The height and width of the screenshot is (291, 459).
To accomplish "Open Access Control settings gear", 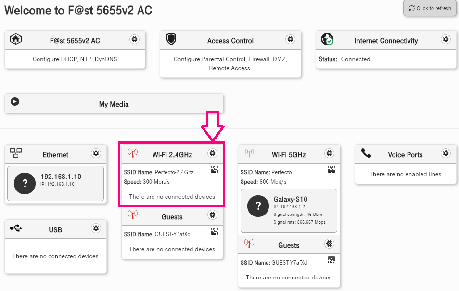I will click(290, 39).
